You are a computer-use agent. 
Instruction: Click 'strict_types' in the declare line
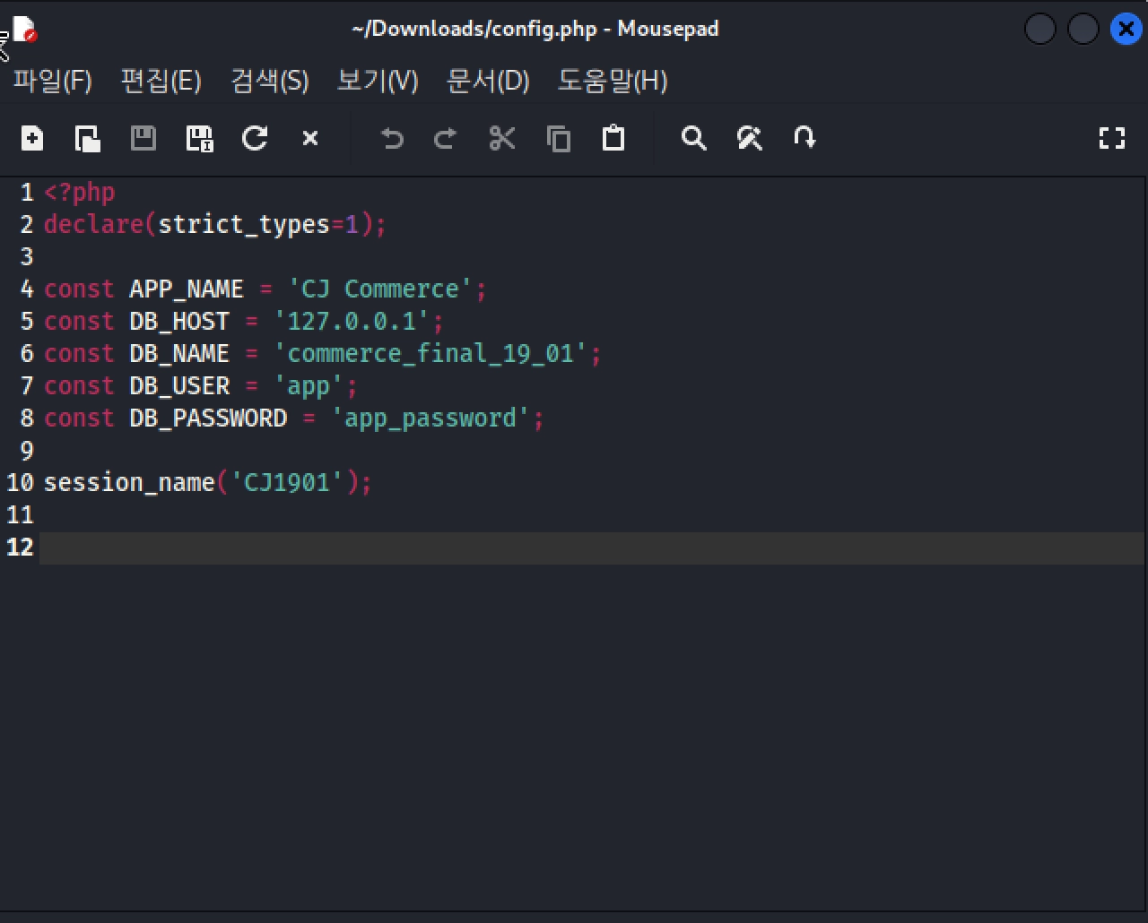pos(244,224)
